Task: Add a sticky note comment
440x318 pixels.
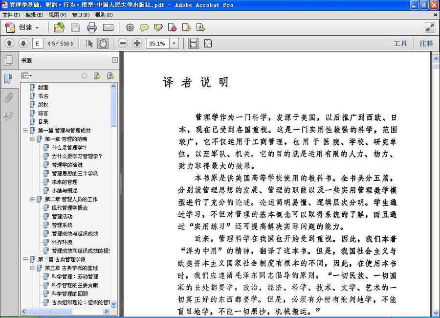Action: coord(144,27)
